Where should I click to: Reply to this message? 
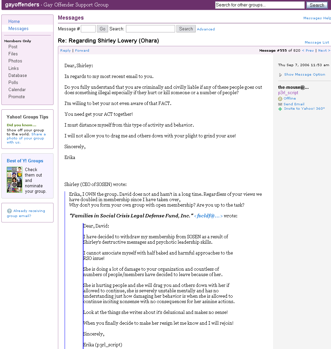tap(65, 51)
